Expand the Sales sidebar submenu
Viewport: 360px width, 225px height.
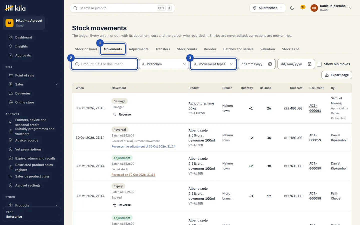[x=57, y=84]
